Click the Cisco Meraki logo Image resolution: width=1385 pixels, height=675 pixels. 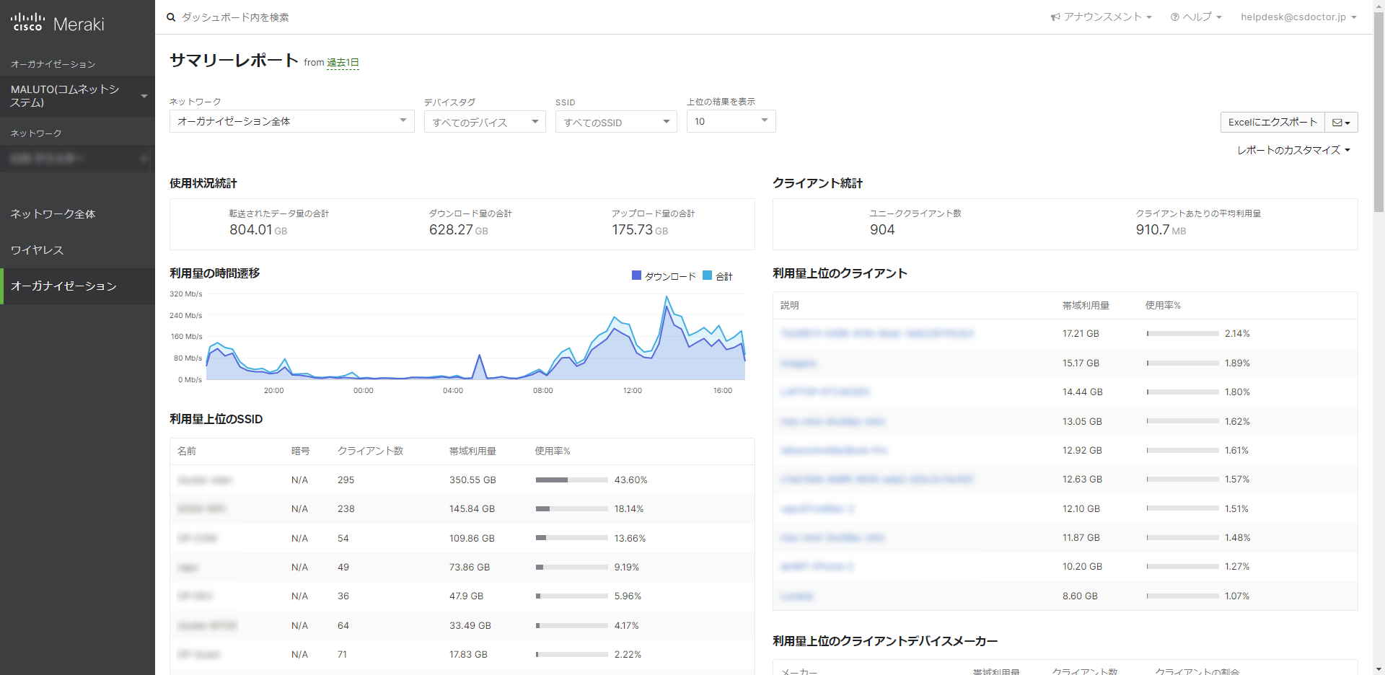coord(58,23)
